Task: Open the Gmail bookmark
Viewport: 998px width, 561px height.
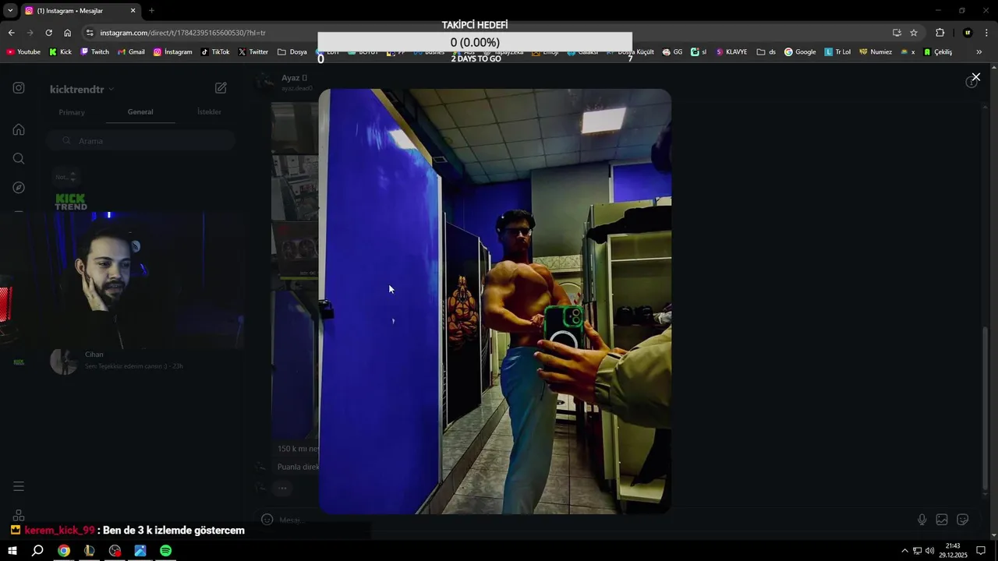Action: pyautogui.click(x=131, y=52)
